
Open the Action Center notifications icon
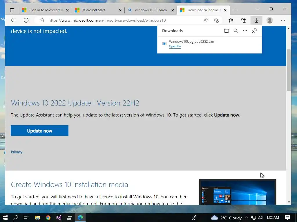pos(287,218)
